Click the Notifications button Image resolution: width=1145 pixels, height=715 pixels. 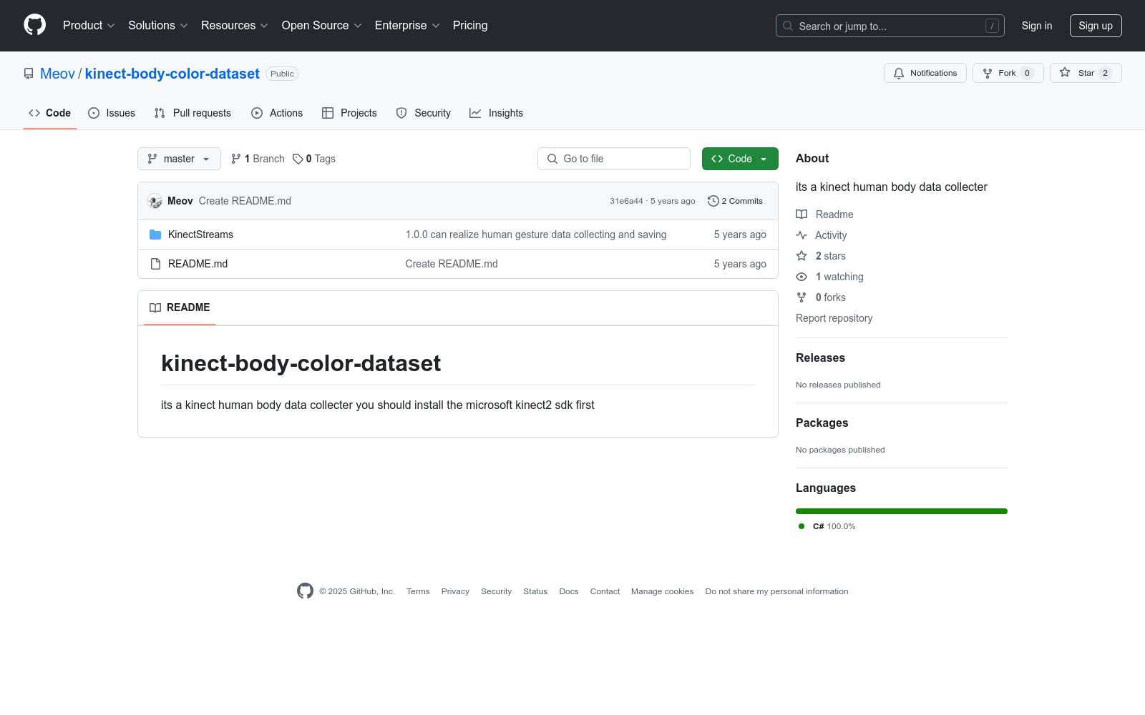[925, 73]
